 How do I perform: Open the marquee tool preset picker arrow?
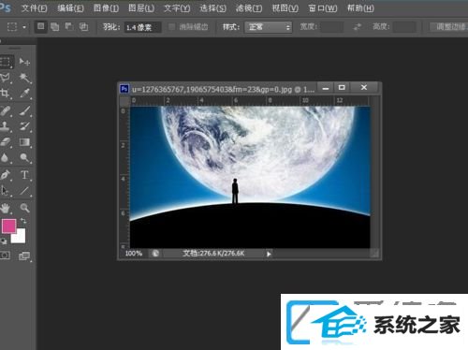pos(24,27)
